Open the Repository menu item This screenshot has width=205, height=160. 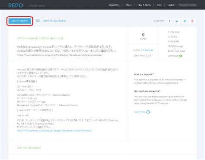click(114, 5)
